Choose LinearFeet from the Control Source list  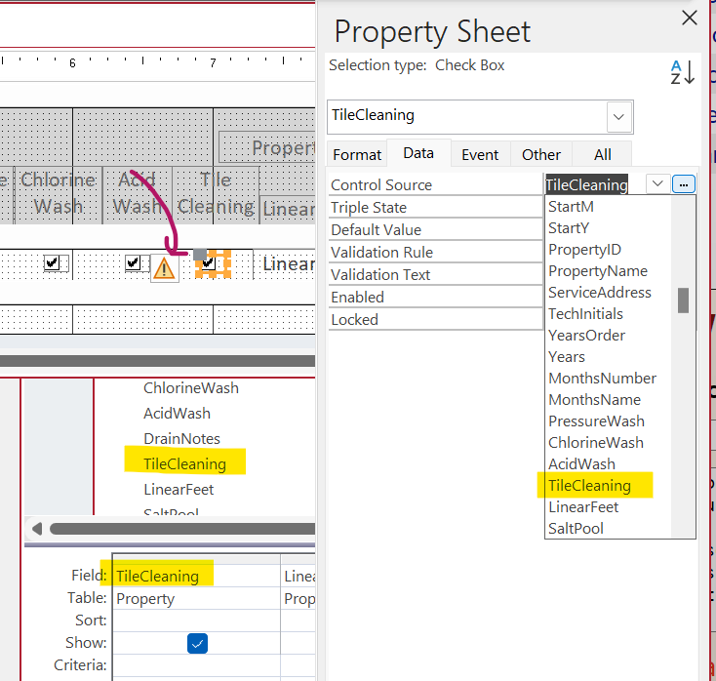pyautogui.click(x=583, y=507)
